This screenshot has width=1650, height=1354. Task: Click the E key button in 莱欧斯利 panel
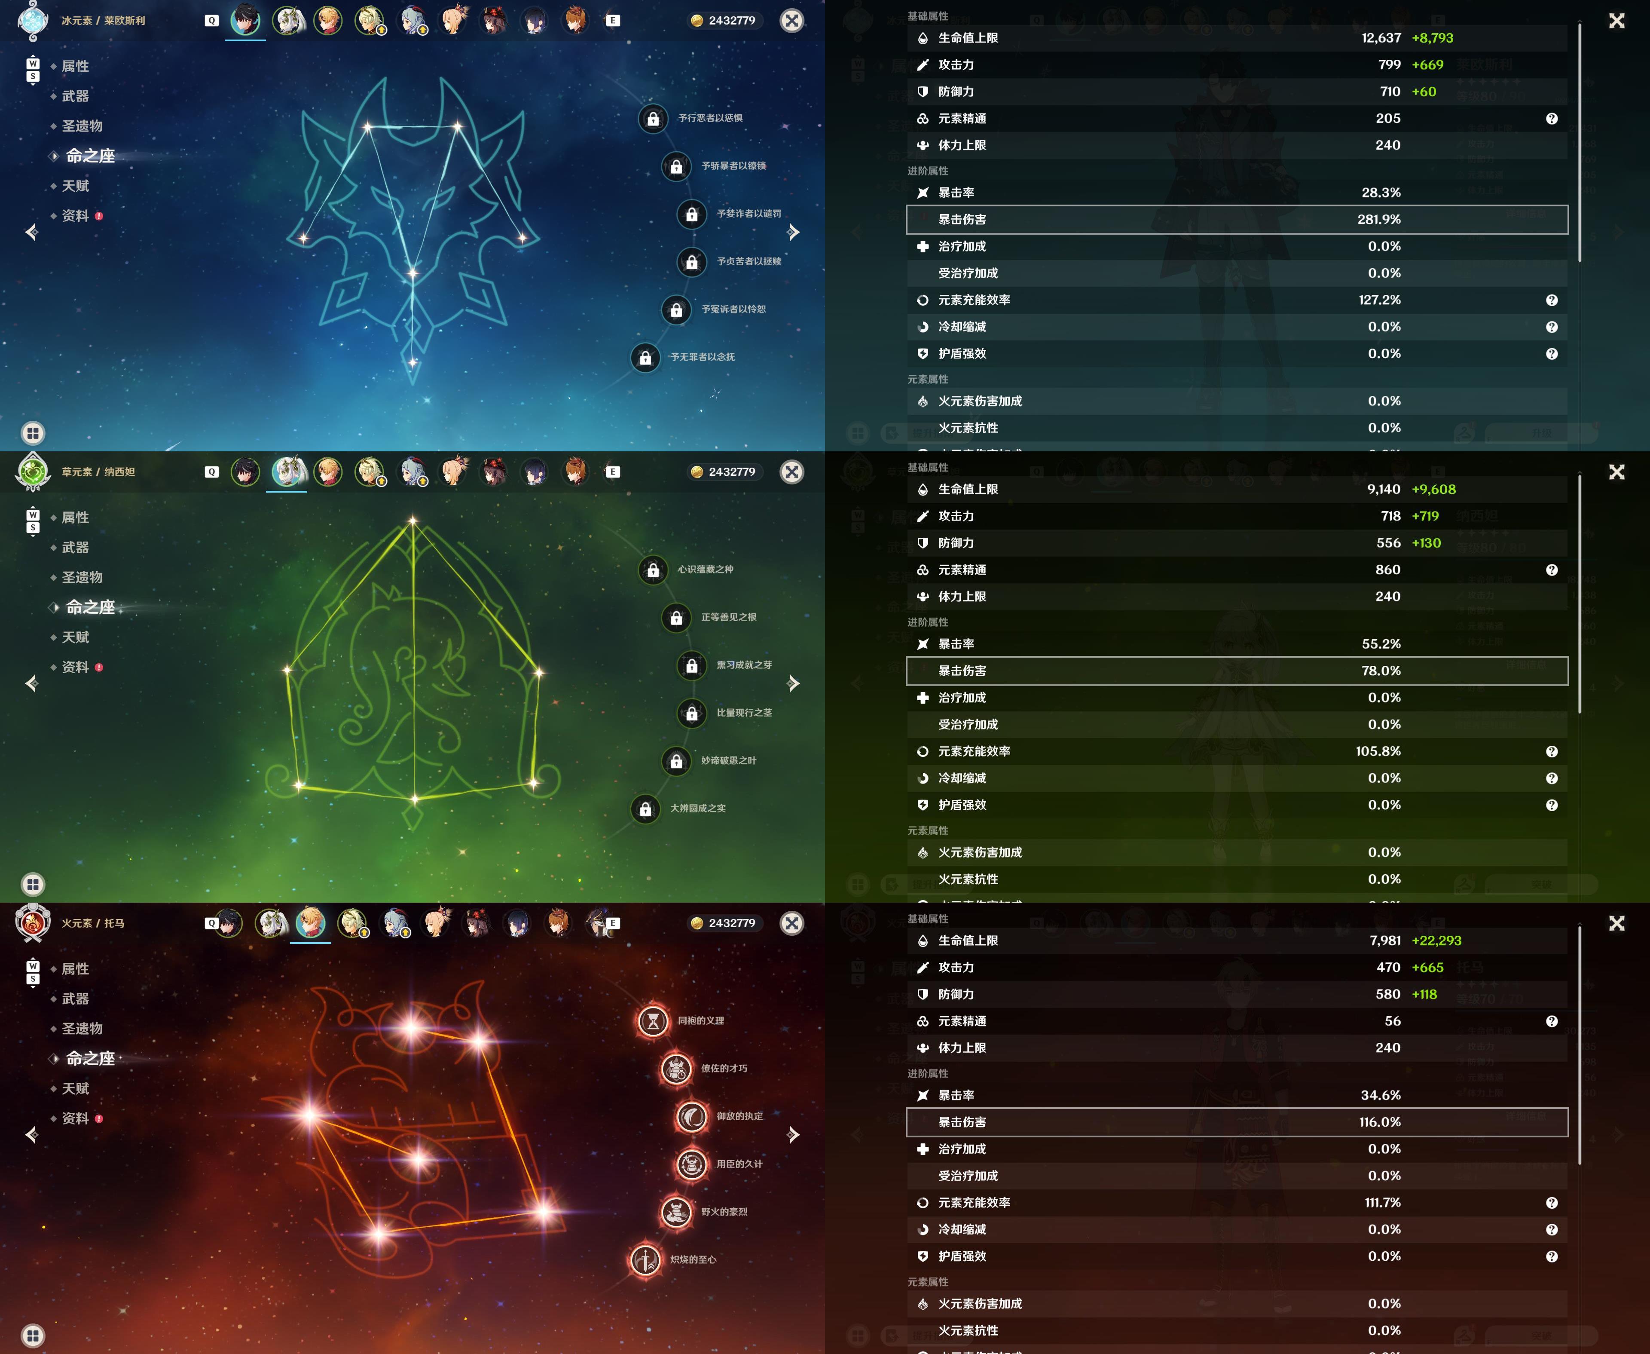tap(613, 21)
